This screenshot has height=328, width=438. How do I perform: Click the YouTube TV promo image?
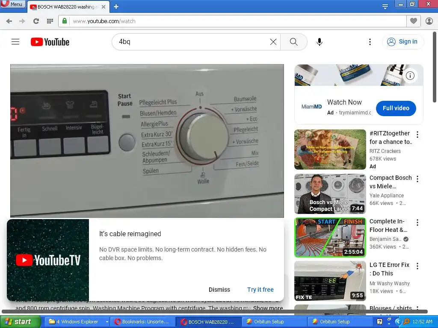tap(48, 260)
